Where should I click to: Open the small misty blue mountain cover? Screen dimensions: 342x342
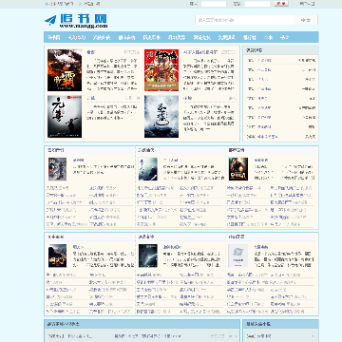coord(148,169)
